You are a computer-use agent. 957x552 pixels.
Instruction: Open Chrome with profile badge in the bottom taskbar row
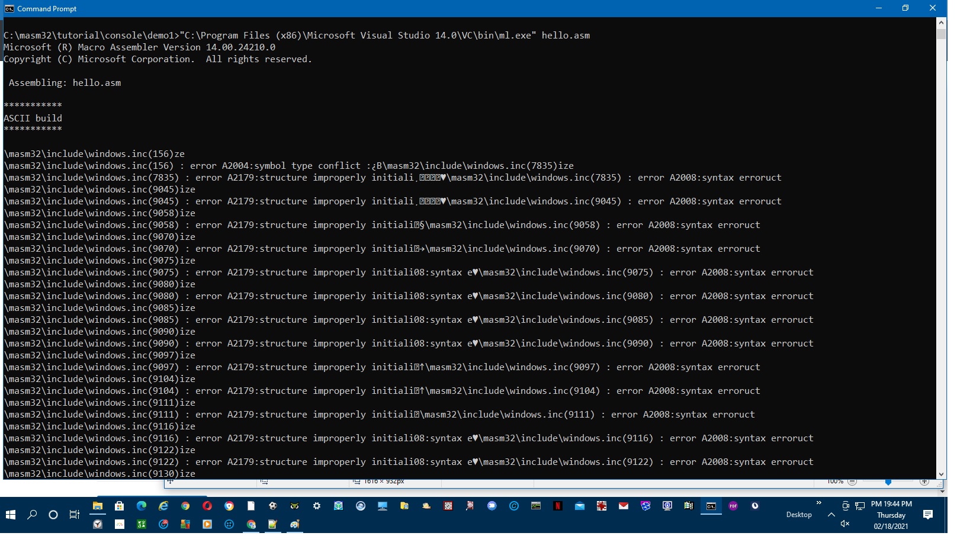tap(251, 524)
